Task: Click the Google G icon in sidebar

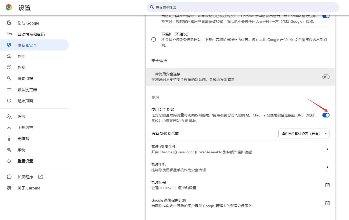Action: 9,23
